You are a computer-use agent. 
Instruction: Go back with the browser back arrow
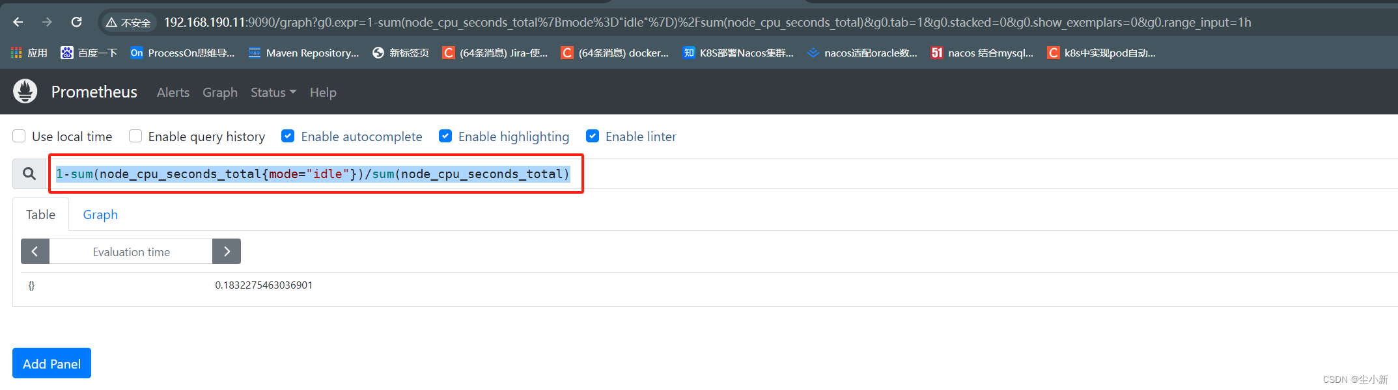pyautogui.click(x=18, y=22)
